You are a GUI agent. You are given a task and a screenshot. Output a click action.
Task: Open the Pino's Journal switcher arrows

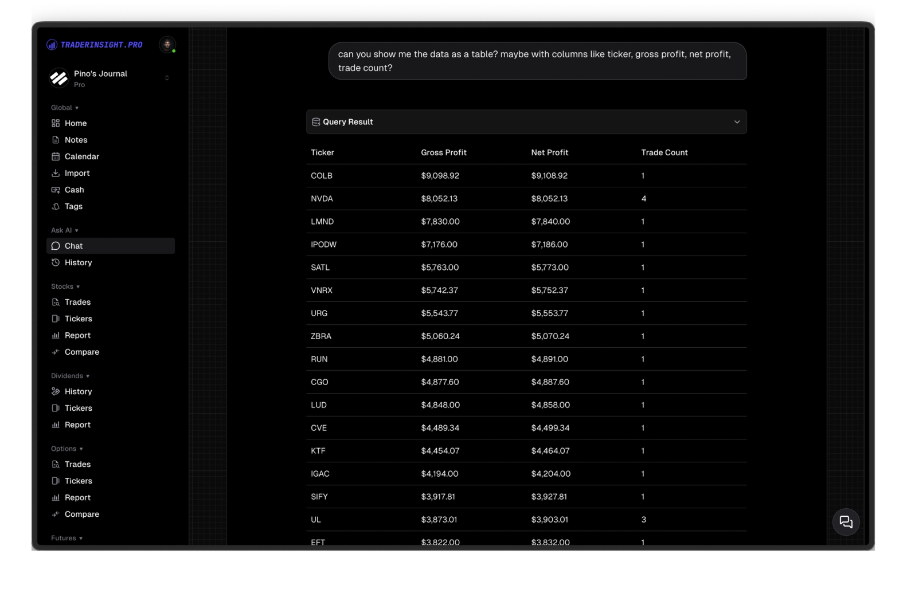click(x=167, y=78)
